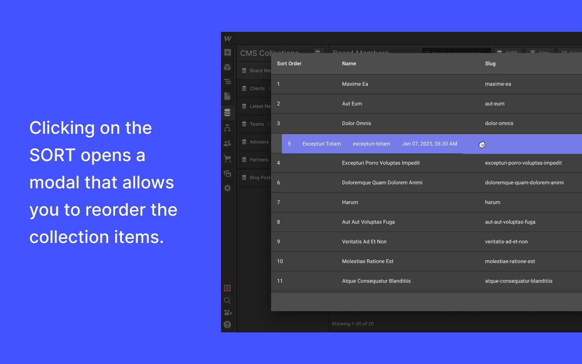This screenshot has width=582, height=364.
Task: Click the Jan 07, 2023 date in dragged row
Action: (430, 144)
